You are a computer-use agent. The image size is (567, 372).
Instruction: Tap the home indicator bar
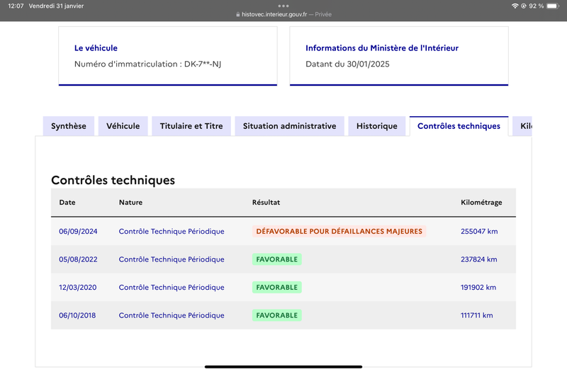(283, 366)
